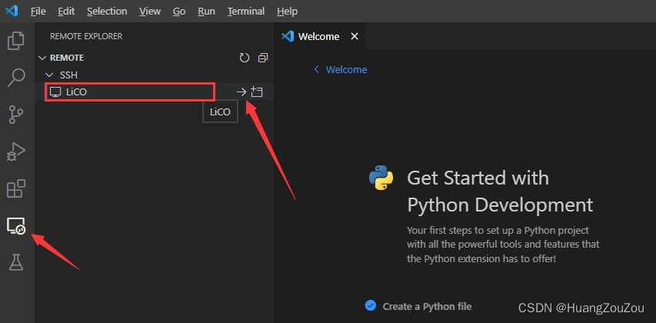This screenshot has width=656, height=323.
Task: Click the Get Started with Python Development heading
Action: pyautogui.click(x=500, y=191)
